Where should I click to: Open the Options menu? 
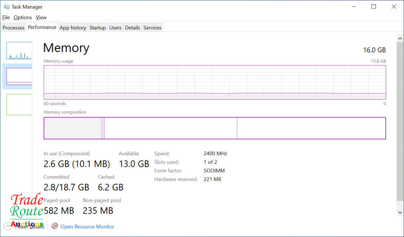(x=22, y=18)
